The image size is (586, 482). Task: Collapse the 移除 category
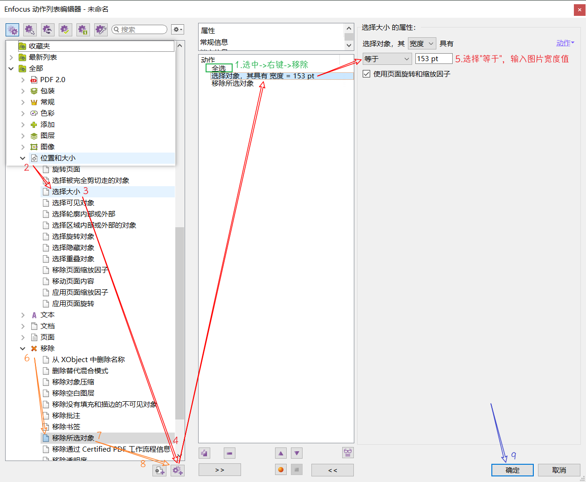pyautogui.click(x=23, y=349)
